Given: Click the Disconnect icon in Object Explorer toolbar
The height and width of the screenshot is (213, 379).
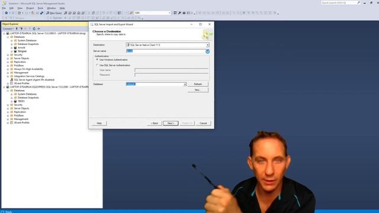Looking at the screenshot, I should click(x=21, y=29).
